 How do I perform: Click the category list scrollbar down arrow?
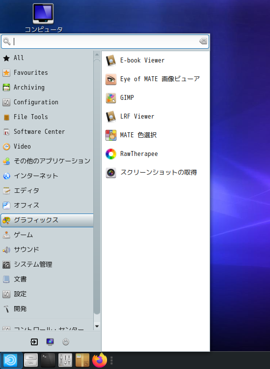tap(97, 326)
